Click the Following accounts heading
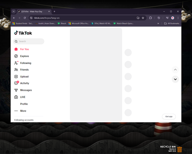Viewport: 192px width, 154px height. click(24, 120)
